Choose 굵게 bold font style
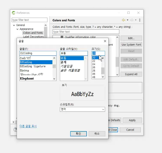162x153 pixels. click(x=63, y=62)
